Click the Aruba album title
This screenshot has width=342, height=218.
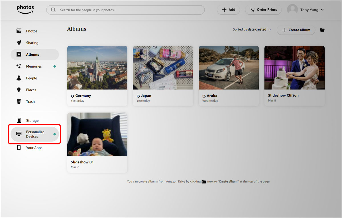point(212,96)
